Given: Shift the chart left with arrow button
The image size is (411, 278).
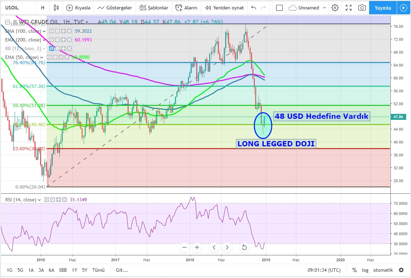Looking at the screenshot, I should pos(214,247).
